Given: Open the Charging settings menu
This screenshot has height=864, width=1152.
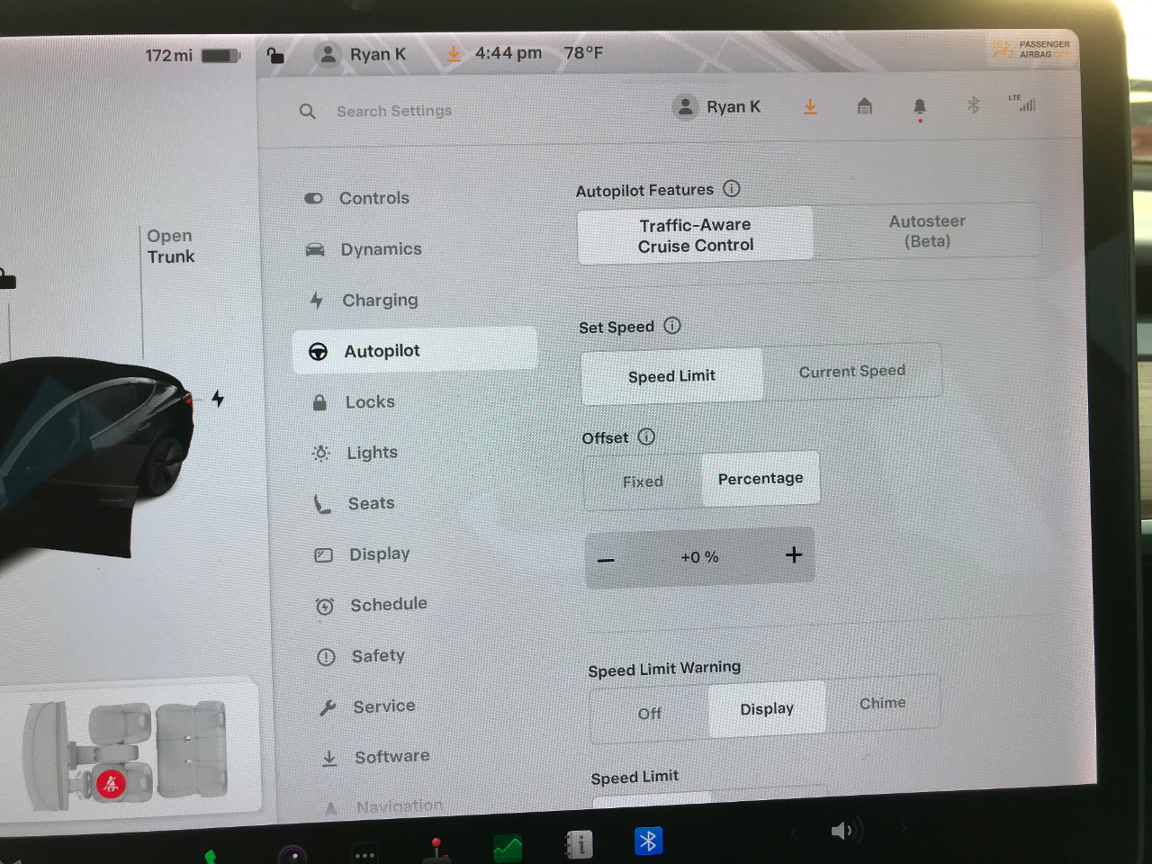Looking at the screenshot, I should point(379,300).
